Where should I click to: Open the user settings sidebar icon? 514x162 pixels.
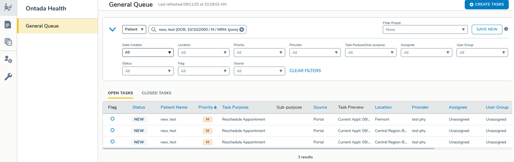coord(8,59)
